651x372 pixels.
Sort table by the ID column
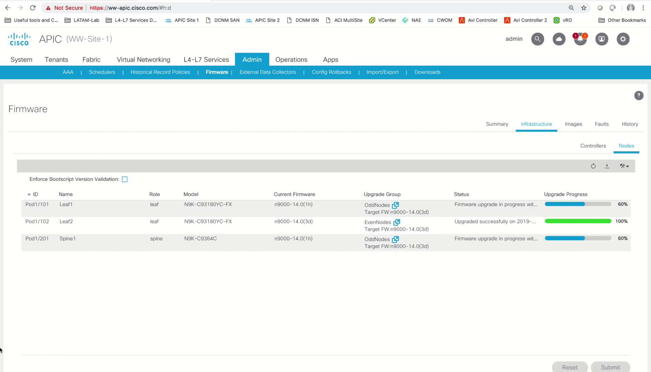pyautogui.click(x=35, y=194)
